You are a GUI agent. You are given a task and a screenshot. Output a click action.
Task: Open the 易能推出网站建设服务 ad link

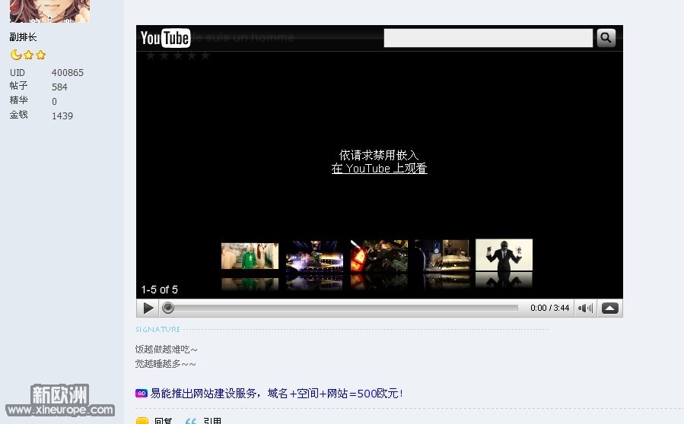[276, 394]
